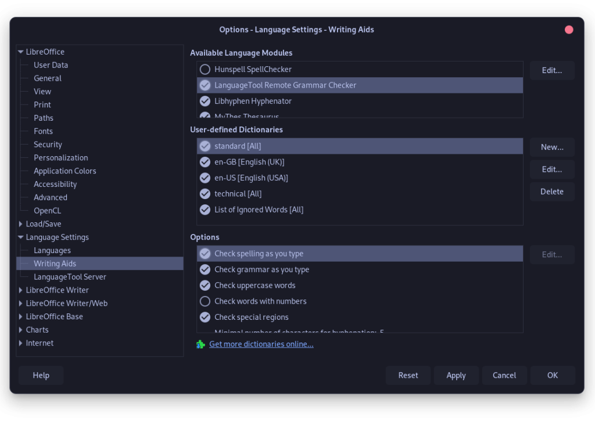Screen dimensions: 595x422
Task: Uncheck the Libhyphen Hyphenator module
Action: tap(205, 101)
